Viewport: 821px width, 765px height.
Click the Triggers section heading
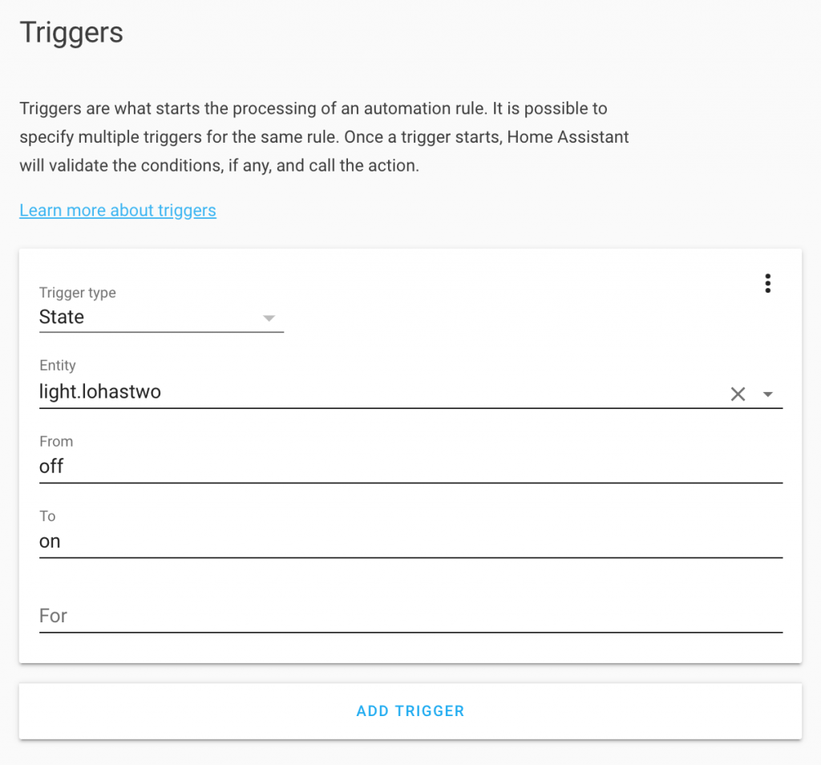coord(71,33)
